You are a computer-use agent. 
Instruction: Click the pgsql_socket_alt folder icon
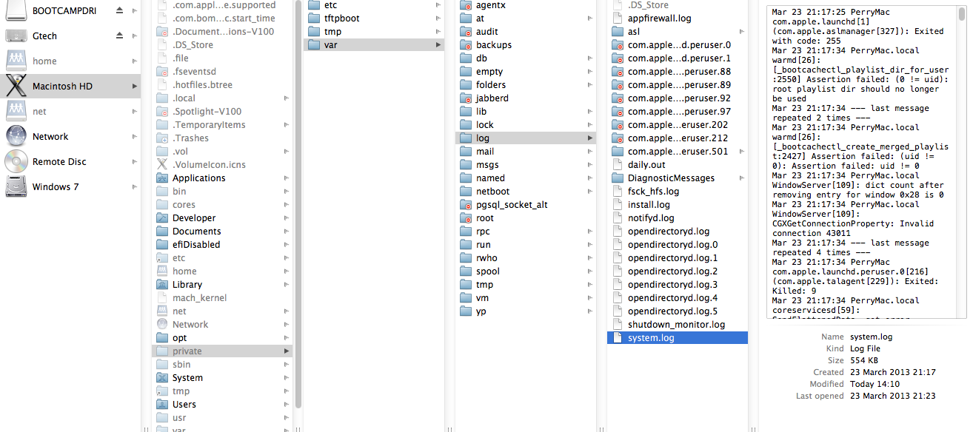click(466, 204)
